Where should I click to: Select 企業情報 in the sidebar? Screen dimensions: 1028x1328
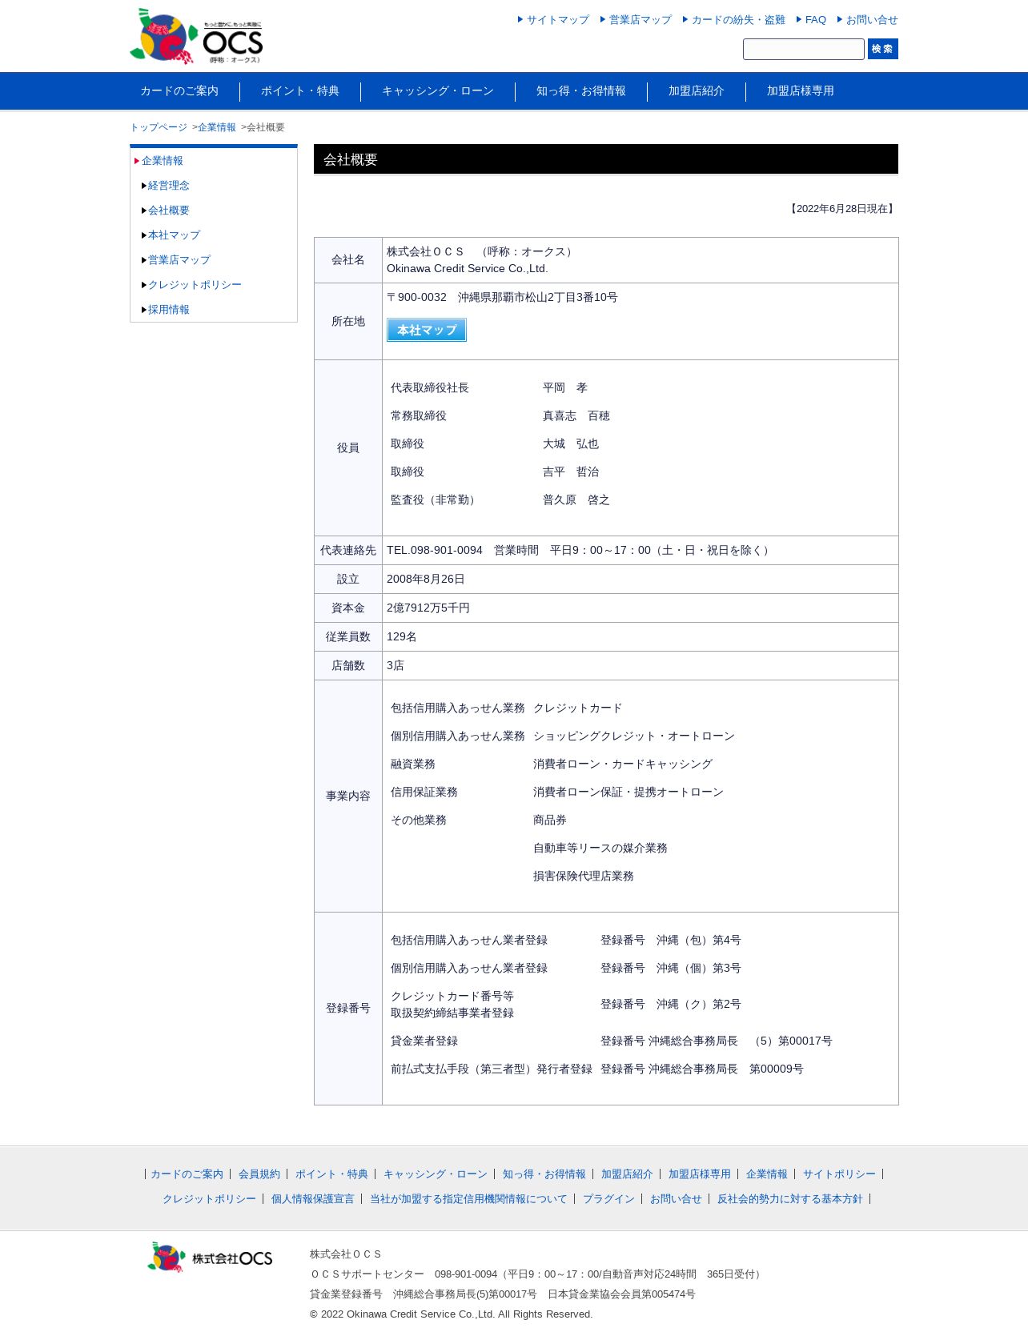163,161
